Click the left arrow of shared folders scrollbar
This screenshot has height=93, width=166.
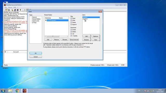click(x=45, y=36)
